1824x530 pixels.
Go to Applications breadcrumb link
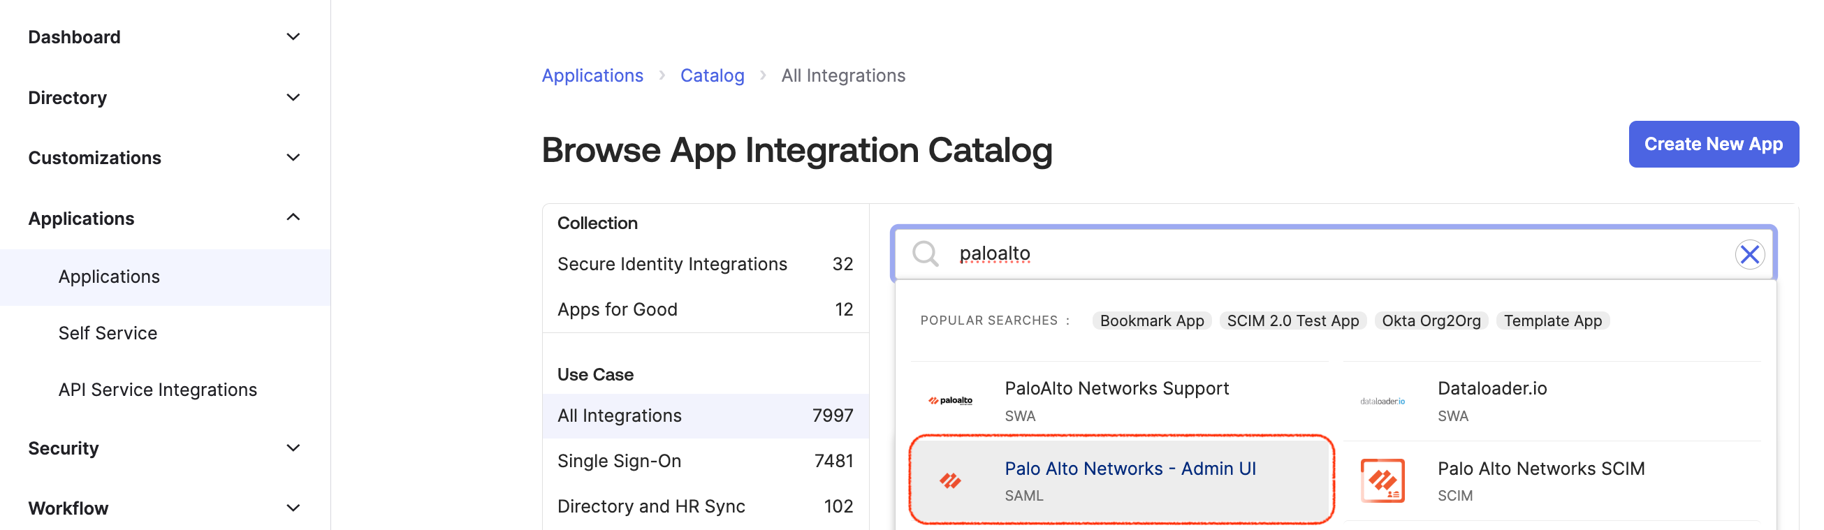click(x=592, y=75)
